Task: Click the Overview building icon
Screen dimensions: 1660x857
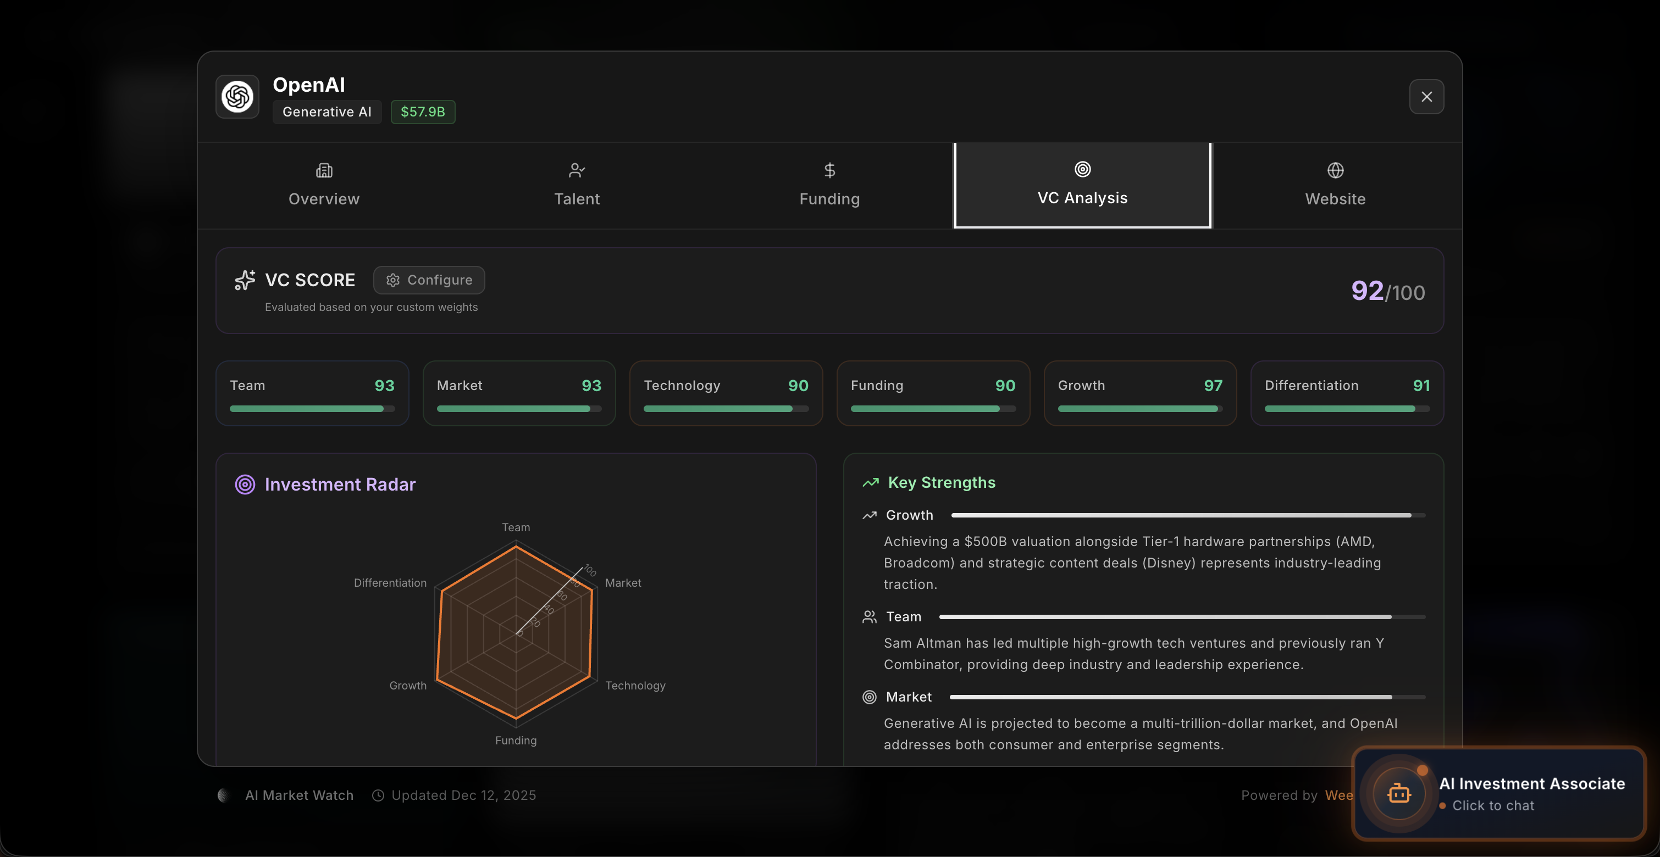Action: coord(324,170)
